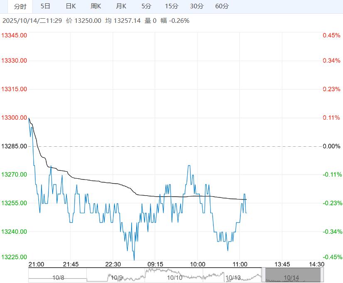Viewport: 343px width, 283px height.
Task: Jump to 10/10 in the timeline navigator
Action: click(174, 277)
